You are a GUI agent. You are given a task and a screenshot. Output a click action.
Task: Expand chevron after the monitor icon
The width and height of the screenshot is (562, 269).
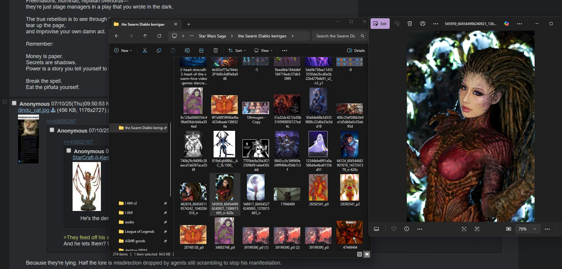point(183,36)
